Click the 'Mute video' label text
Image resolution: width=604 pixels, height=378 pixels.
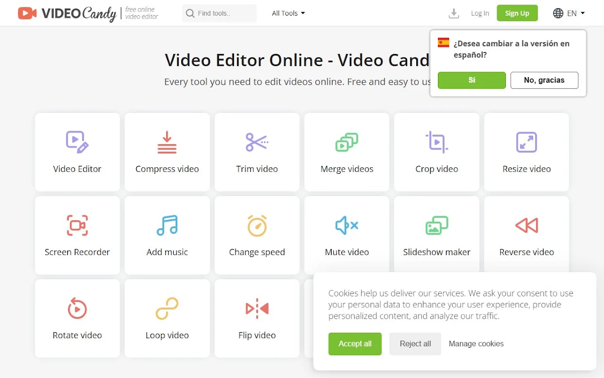(x=347, y=252)
